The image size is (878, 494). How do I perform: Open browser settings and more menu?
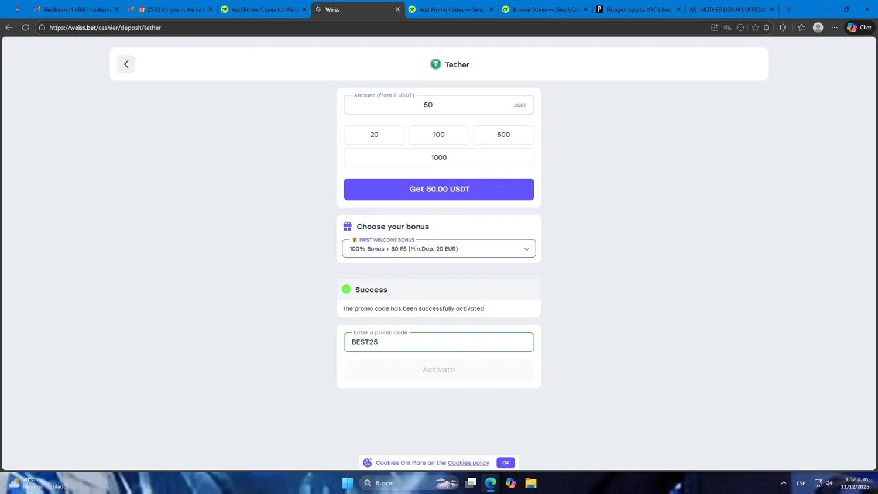(835, 28)
